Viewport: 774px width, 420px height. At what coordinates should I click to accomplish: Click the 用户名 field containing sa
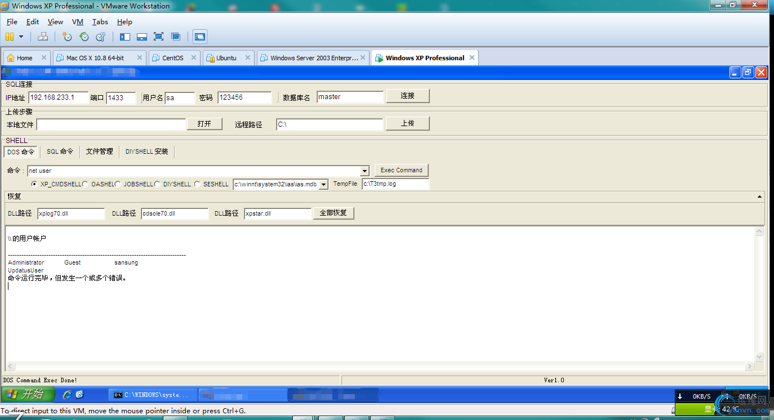point(180,97)
